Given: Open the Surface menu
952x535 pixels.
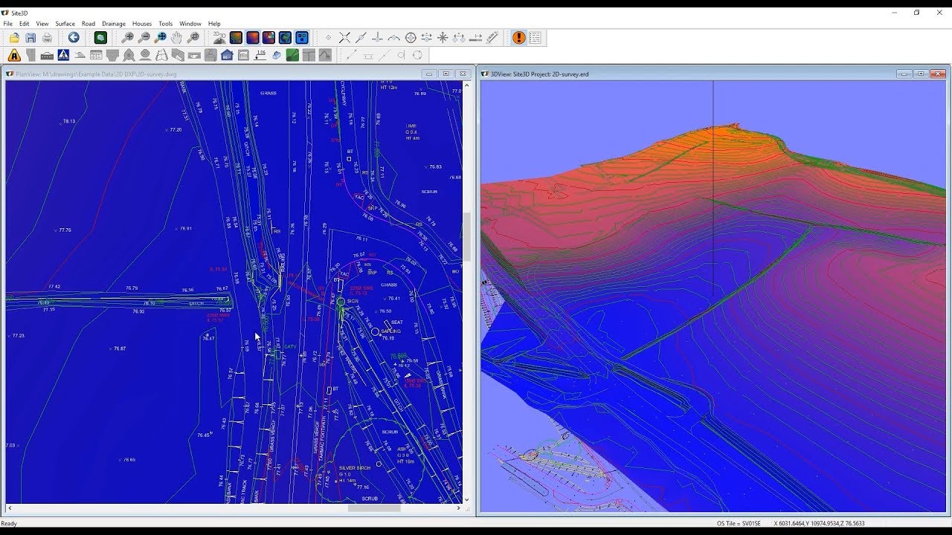Looking at the screenshot, I should (x=65, y=24).
